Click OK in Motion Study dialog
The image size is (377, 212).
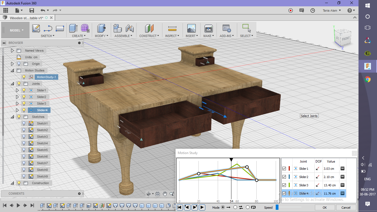325,208
